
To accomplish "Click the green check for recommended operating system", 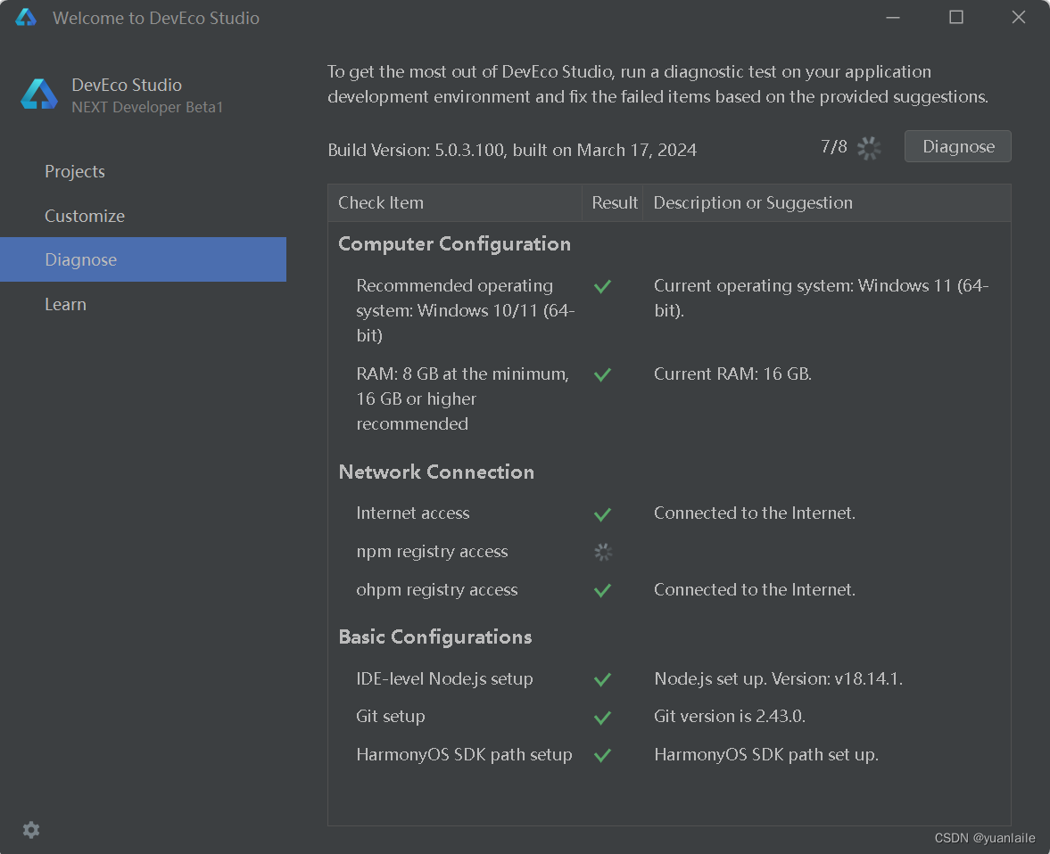I will click(x=602, y=286).
